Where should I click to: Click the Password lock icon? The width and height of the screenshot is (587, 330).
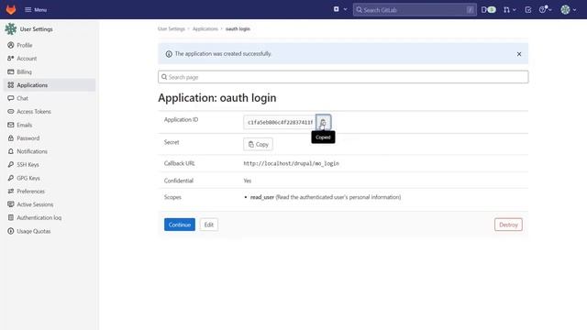10,138
